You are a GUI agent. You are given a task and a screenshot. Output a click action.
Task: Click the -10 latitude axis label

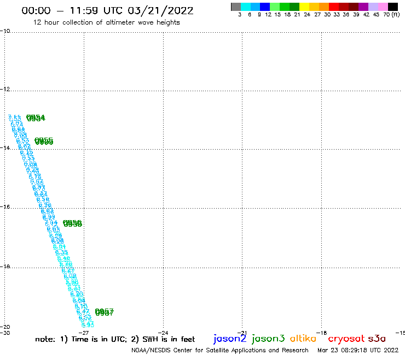tap(5, 31)
